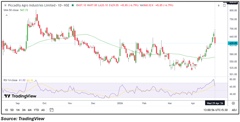This screenshot has height=122, width=240.
Task: Click the 629.05 current price label
Action: pyautogui.click(x=233, y=43)
